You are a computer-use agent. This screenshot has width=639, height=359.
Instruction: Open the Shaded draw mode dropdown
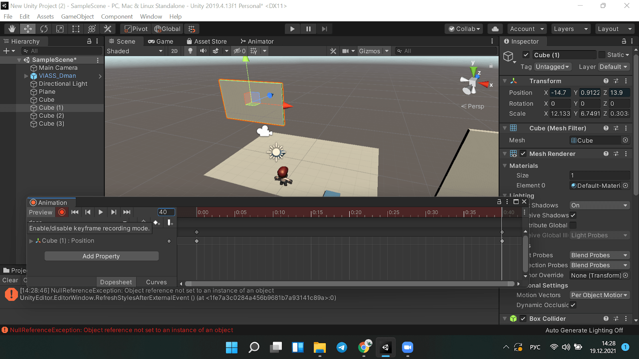[x=135, y=51]
